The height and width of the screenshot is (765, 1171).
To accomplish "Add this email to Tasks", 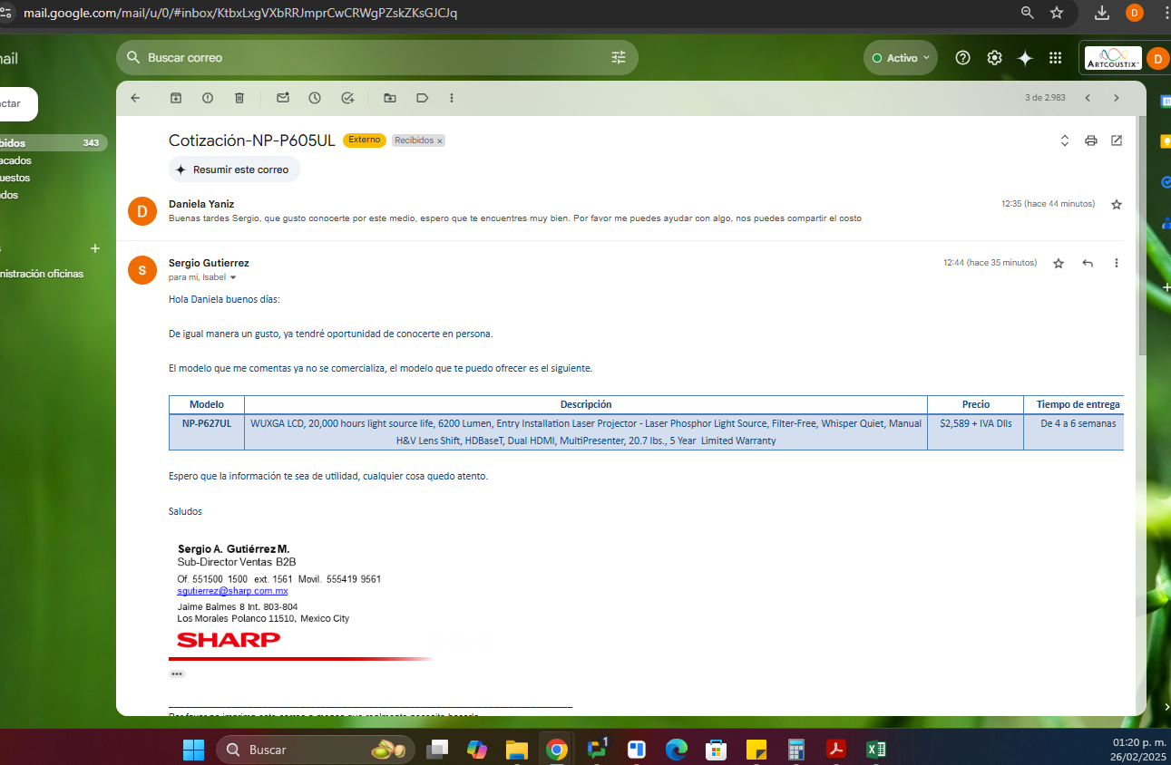I will [x=347, y=98].
